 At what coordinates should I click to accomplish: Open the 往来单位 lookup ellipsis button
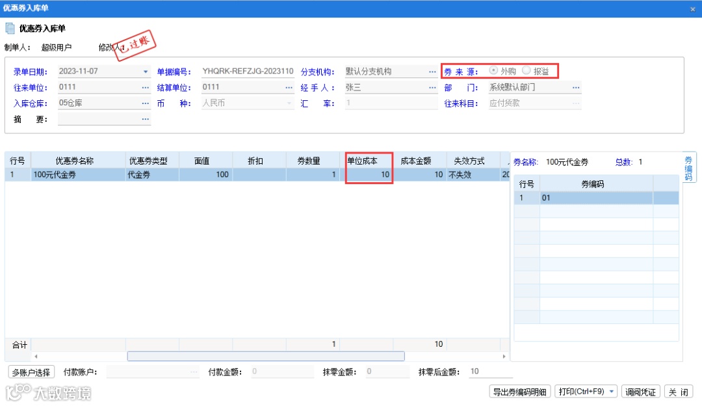coord(146,87)
